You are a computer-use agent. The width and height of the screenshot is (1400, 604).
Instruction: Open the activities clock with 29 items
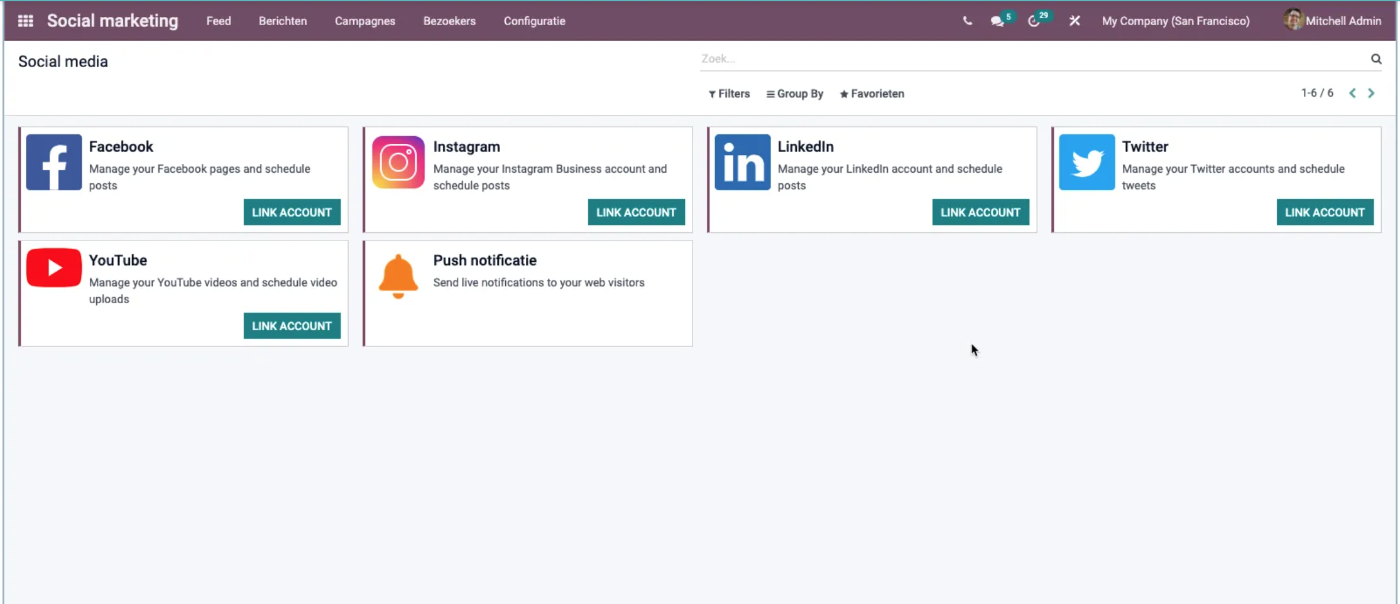[1036, 20]
